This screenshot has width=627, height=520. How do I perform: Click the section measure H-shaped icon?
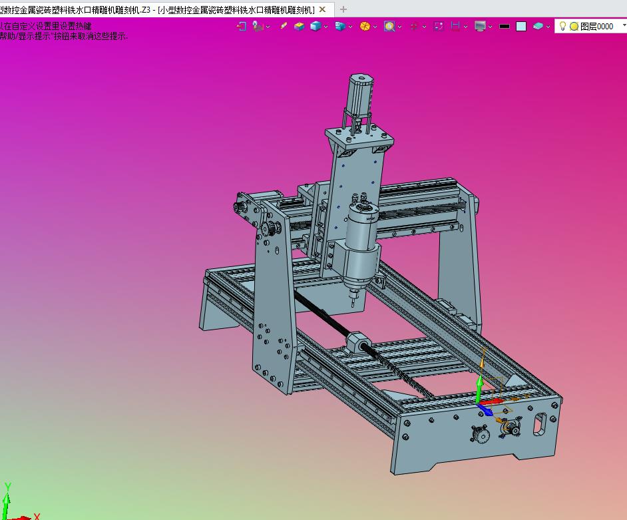point(455,27)
